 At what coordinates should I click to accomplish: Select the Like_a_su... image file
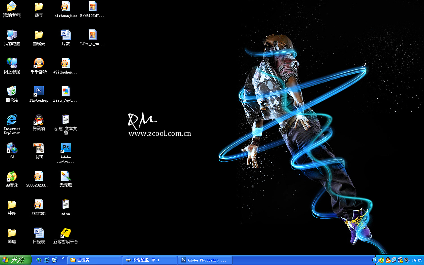coord(92,37)
